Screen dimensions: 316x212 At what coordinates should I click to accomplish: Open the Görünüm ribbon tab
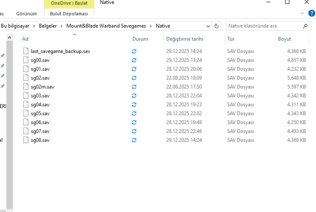pos(26,14)
